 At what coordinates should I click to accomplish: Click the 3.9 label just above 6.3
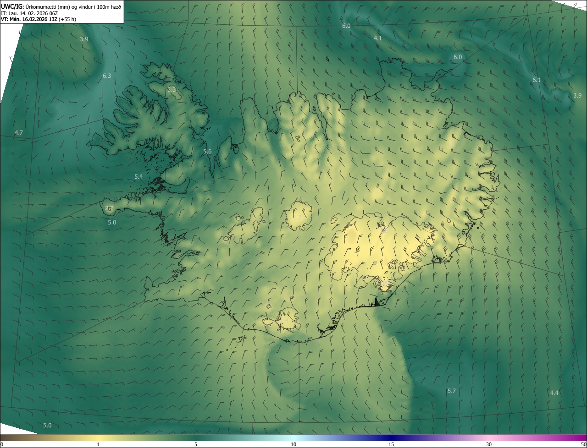[84, 39]
